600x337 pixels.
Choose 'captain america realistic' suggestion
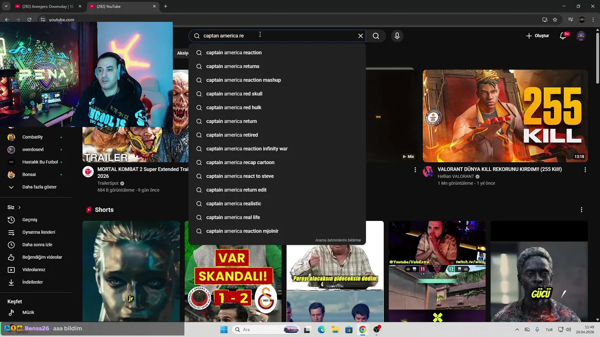click(277, 204)
